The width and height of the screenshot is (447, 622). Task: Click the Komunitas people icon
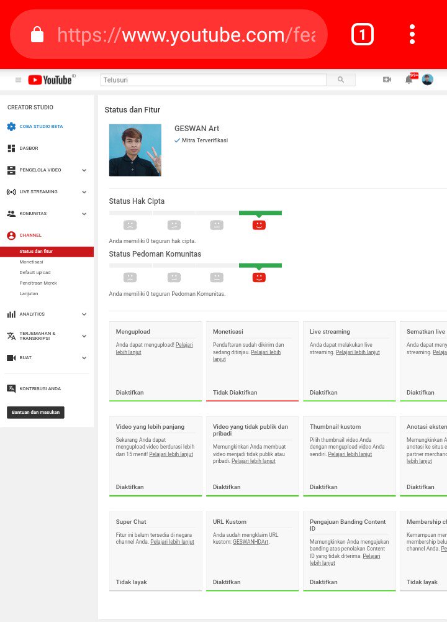[11, 213]
